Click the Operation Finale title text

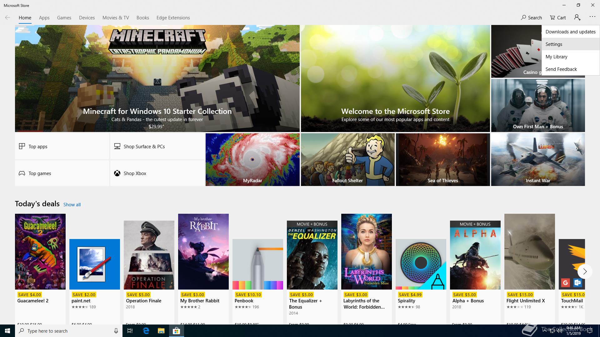click(144, 301)
